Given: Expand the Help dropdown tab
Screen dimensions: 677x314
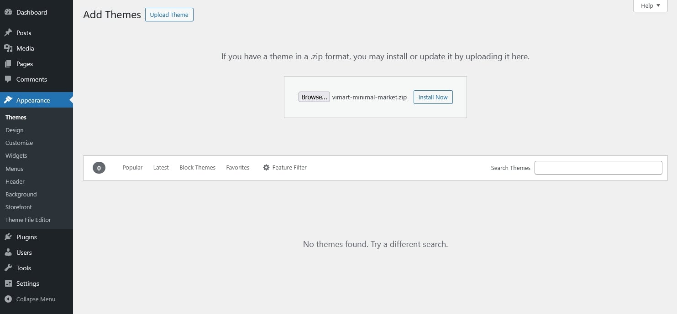Looking at the screenshot, I should coord(650,6).
